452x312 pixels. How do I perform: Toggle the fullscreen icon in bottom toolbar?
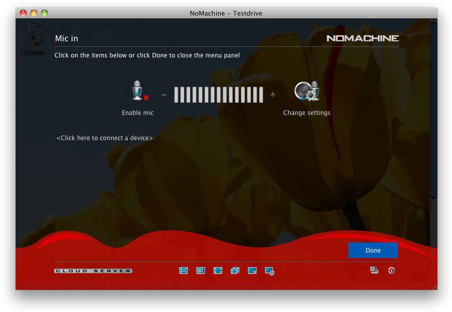pyautogui.click(x=218, y=271)
